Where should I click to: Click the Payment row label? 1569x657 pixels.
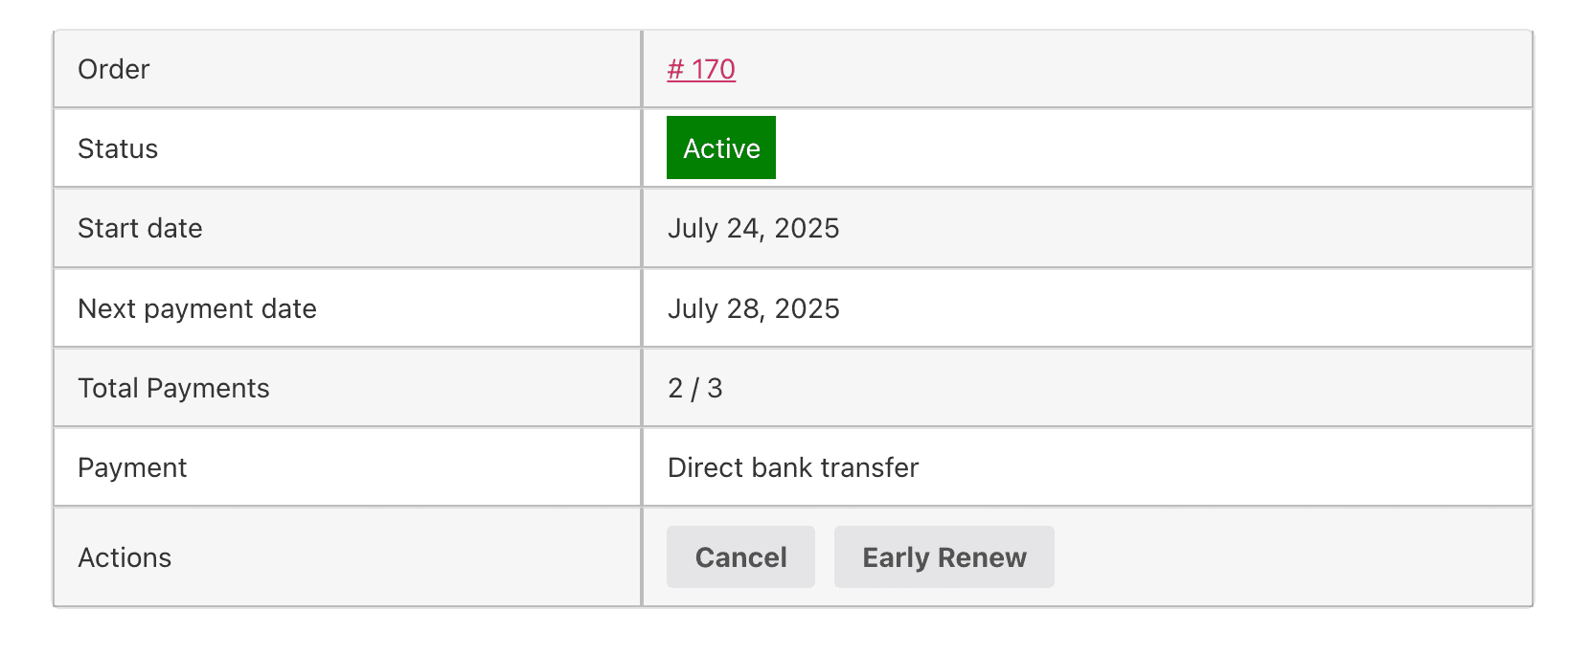132,467
